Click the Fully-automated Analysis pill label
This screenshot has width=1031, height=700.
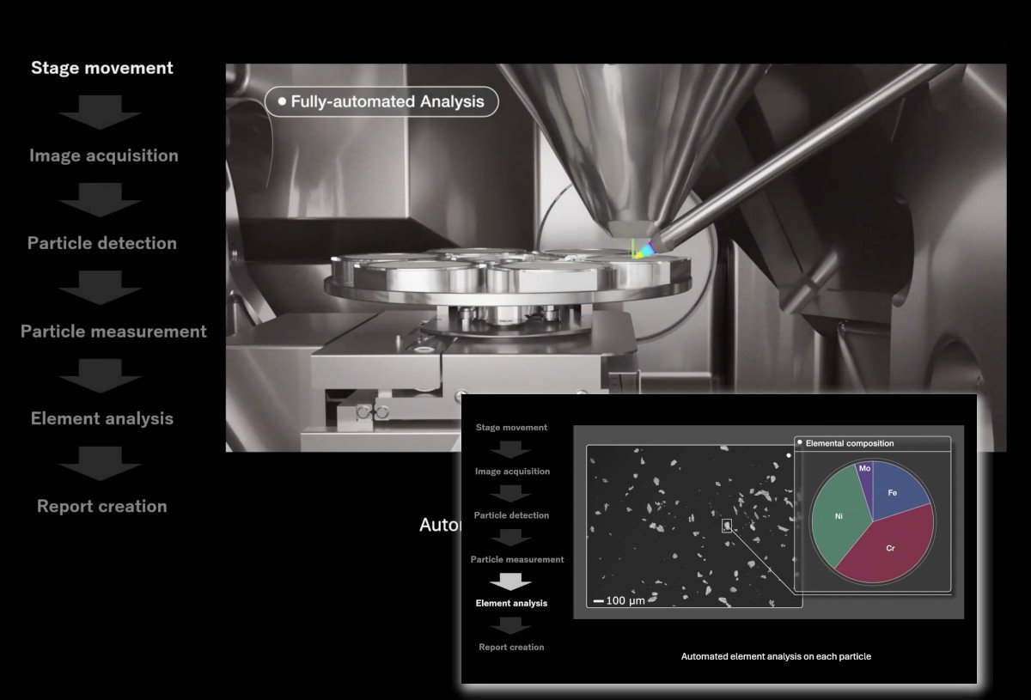(381, 101)
